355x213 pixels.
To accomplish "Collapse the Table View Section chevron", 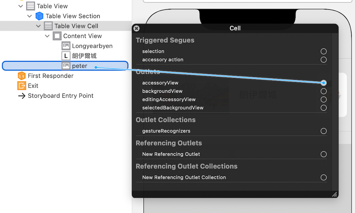I will point(29,16).
